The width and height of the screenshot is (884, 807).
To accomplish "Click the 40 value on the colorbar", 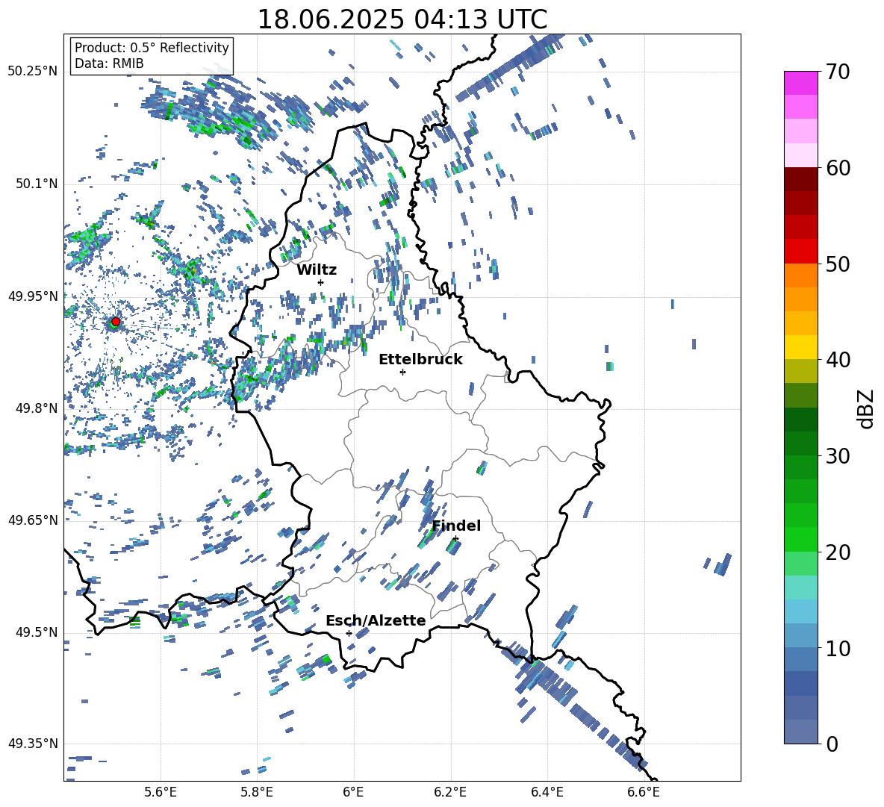I will (838, 360).
